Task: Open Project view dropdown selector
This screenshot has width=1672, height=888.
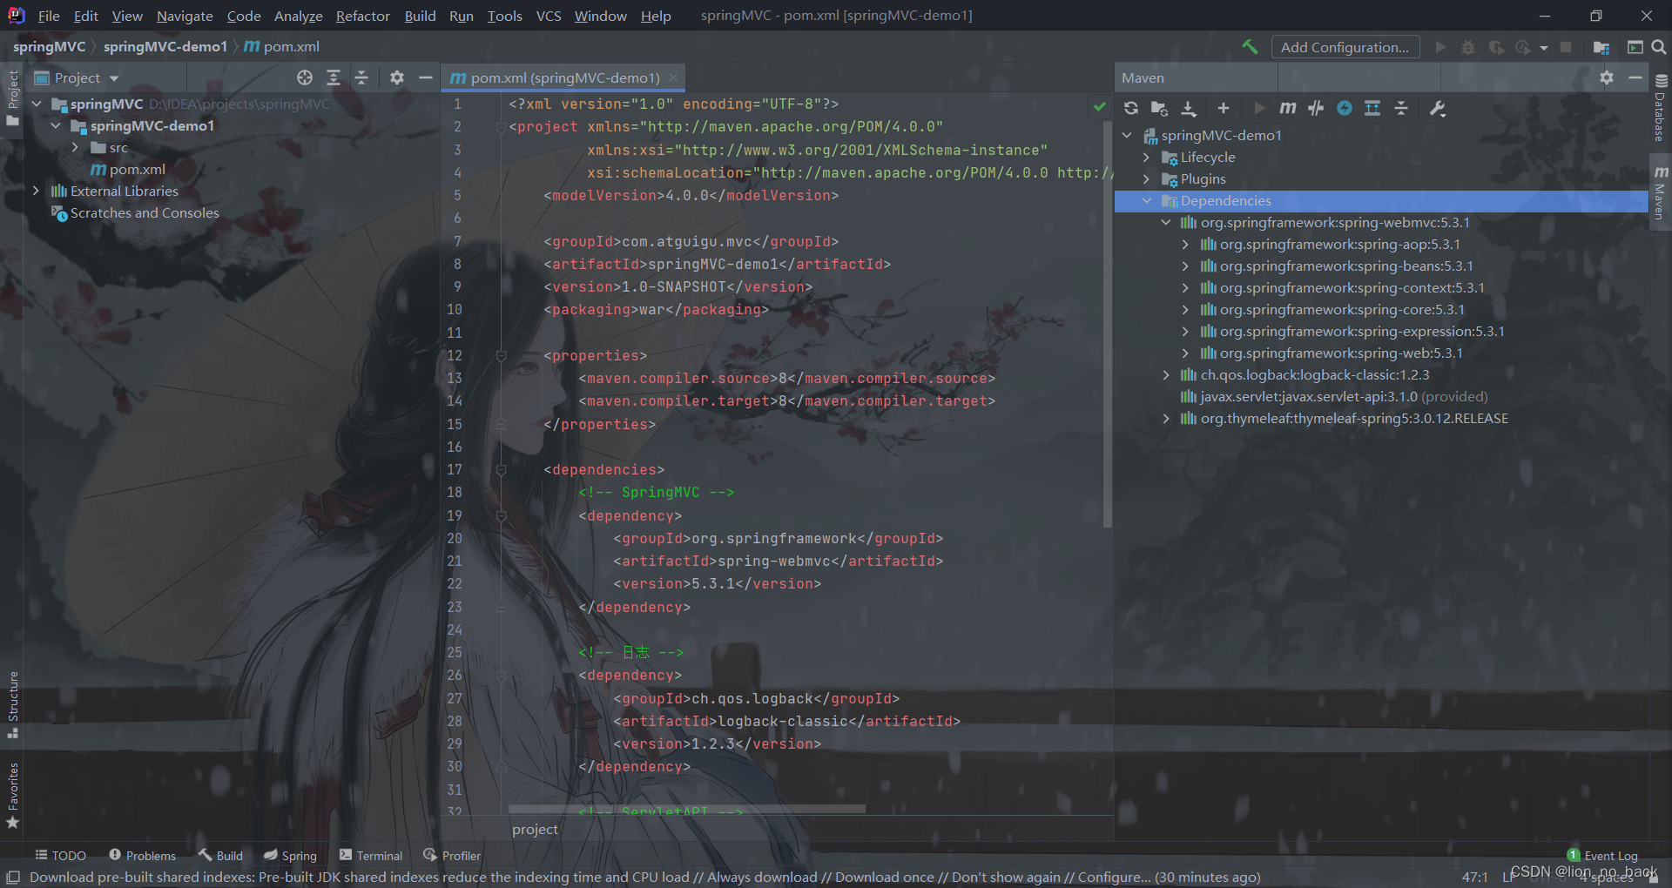Action: [77, 77]
